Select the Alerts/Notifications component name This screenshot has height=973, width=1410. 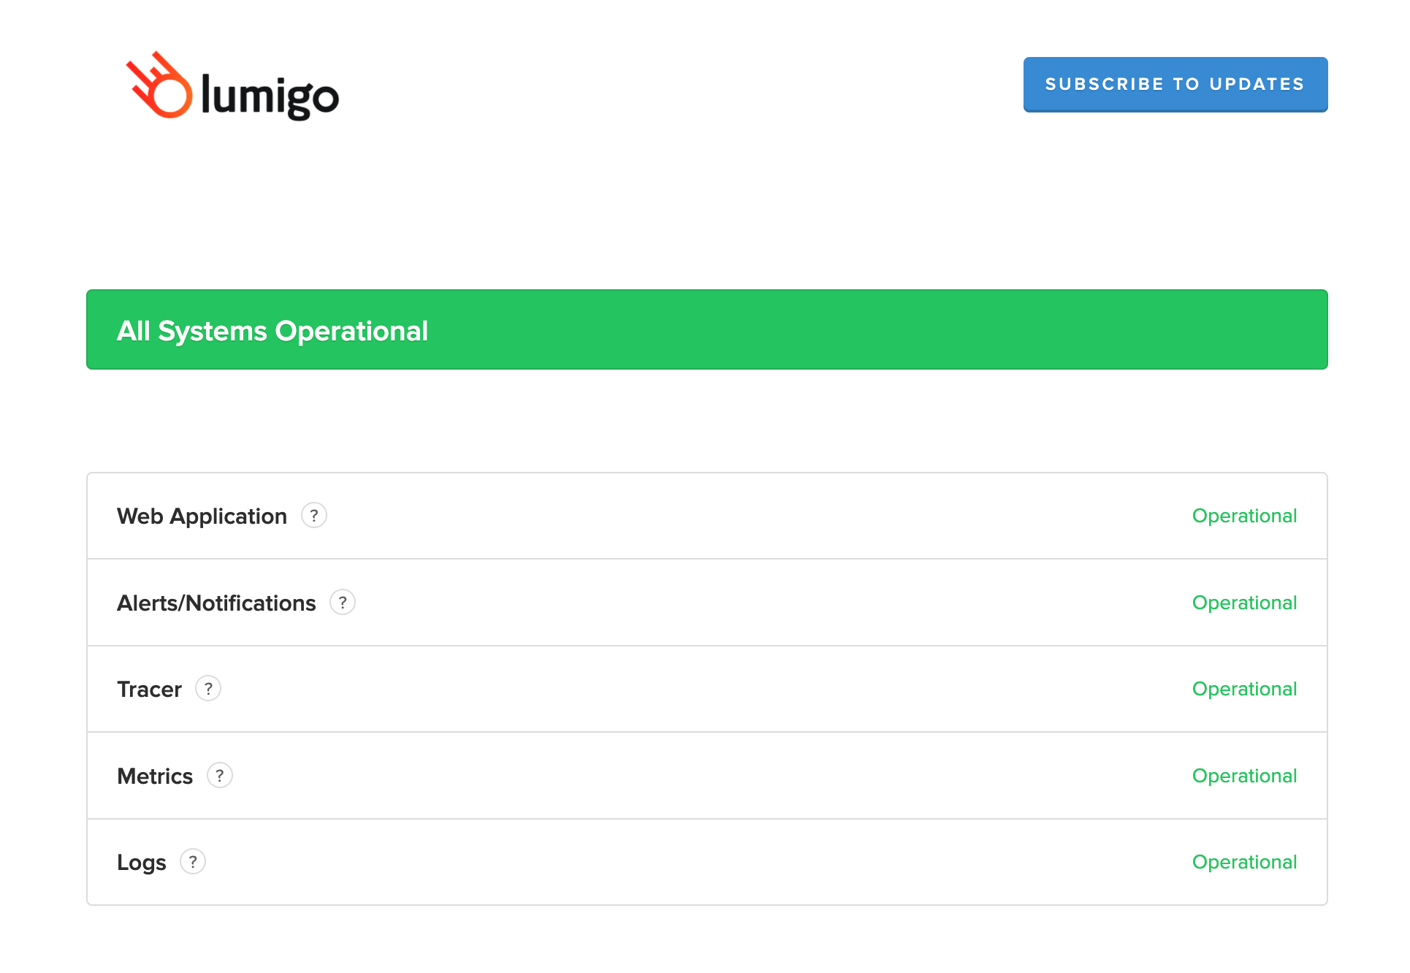point(216,603)
